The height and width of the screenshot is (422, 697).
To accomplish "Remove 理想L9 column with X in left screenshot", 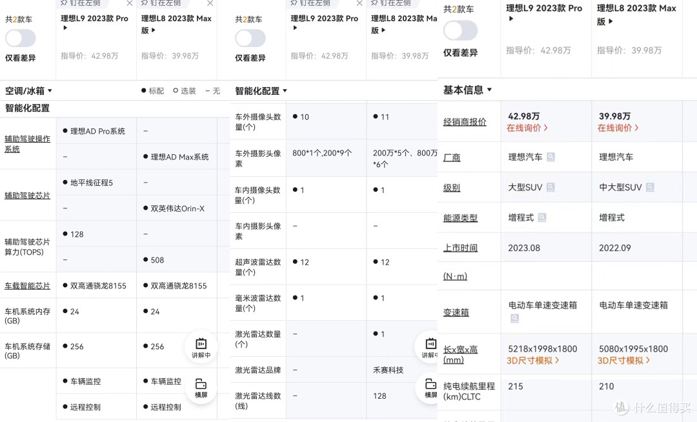I will 129,3.
